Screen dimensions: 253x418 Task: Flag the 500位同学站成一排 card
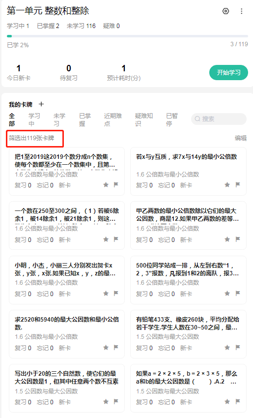tap(238, 293)
